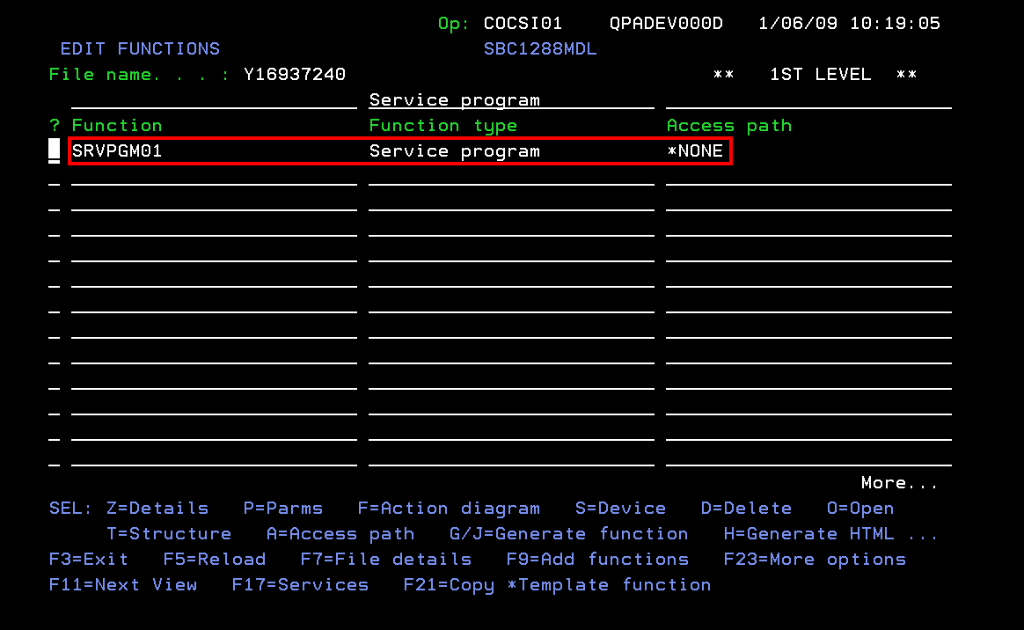Click F21=Copy *Template function
Image resolution: width=1024 pixels, height=630 pixels.
[557, 585]
